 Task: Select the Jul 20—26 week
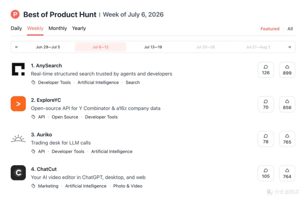click(x=205, y=47)
